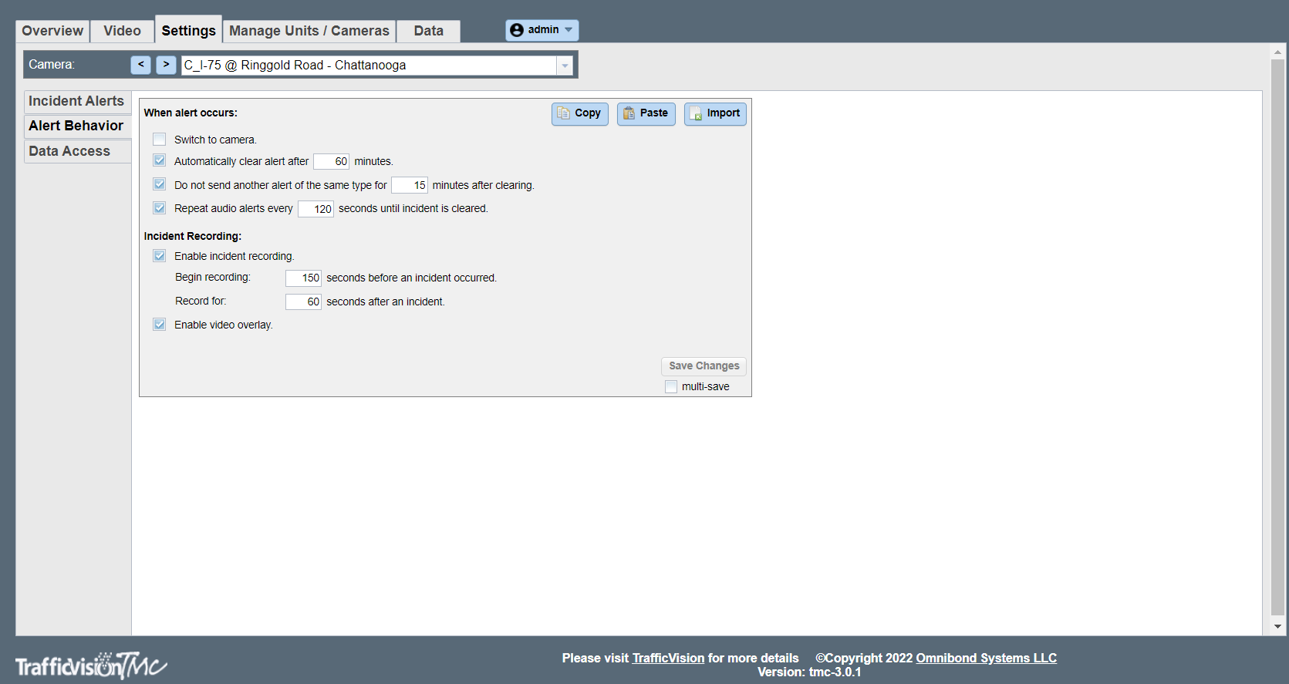Tick the multi-save checkbox

pos(671,386)
